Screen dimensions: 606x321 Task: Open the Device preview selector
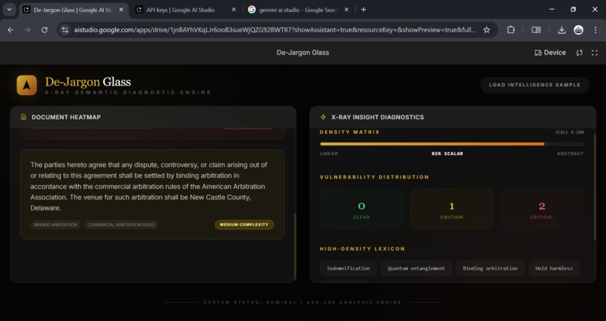coord(550,52)
